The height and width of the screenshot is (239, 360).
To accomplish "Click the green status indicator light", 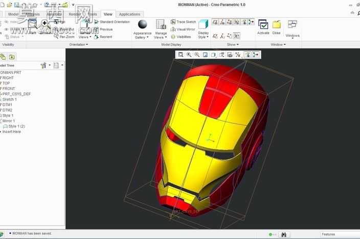I will coord(271,234).
